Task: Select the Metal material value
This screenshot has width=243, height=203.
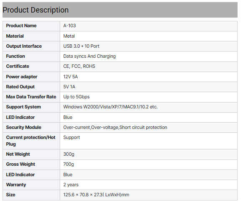Action: [x=69, y=36]
